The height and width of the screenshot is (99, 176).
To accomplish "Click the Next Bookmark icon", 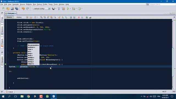I will (x=63, y=17).
